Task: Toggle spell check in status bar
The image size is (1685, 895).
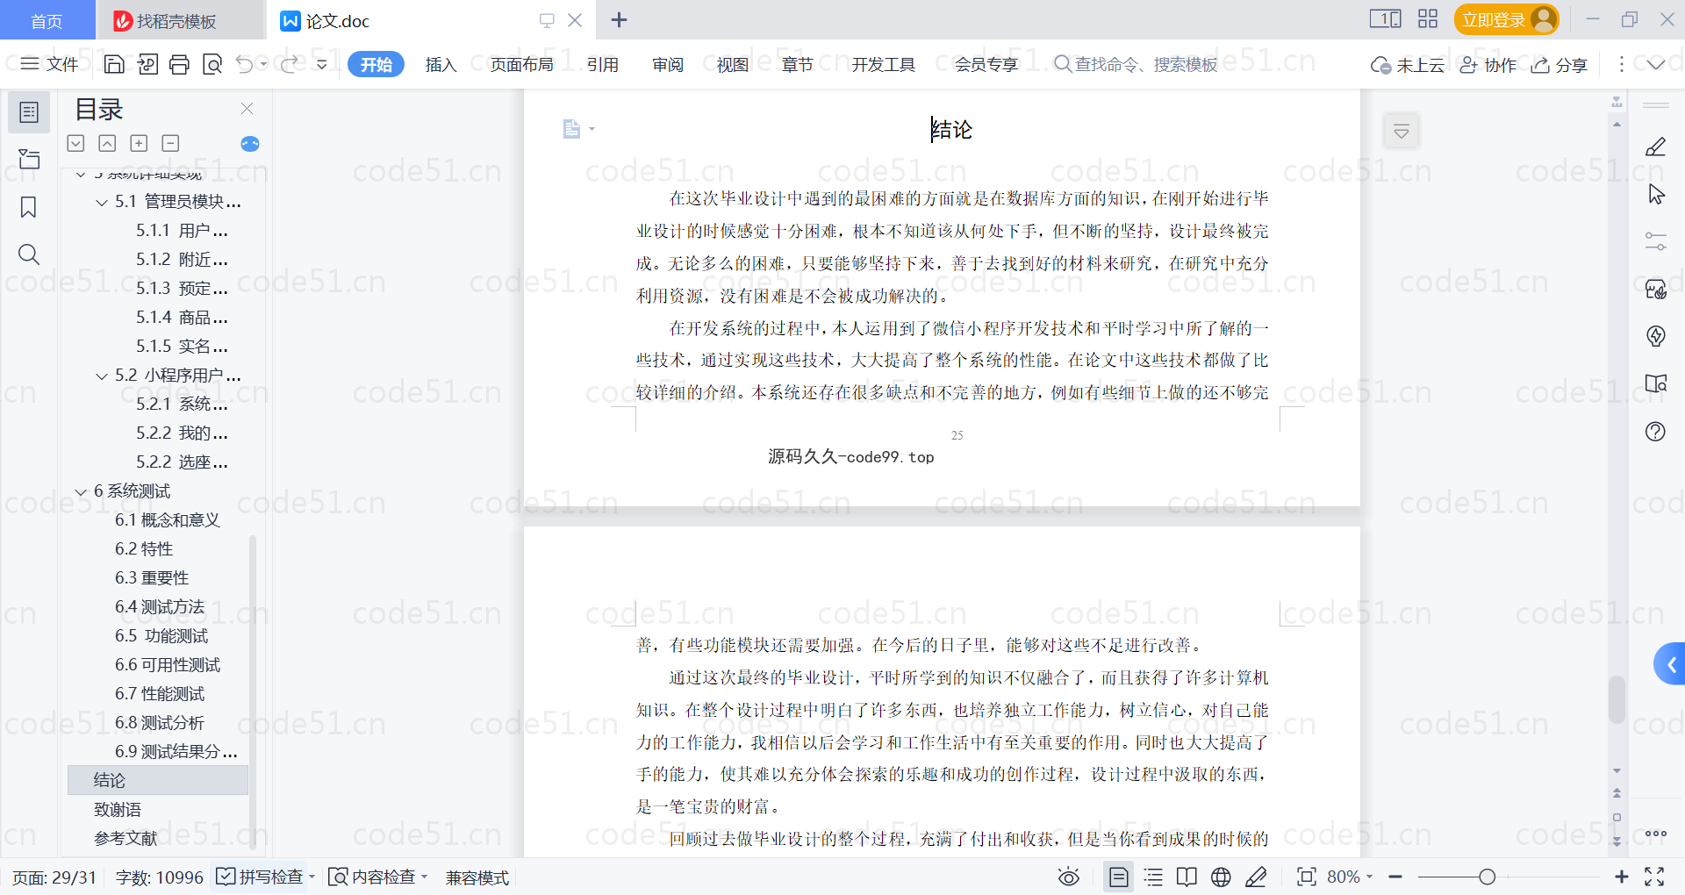Action: tap(265, 877)
